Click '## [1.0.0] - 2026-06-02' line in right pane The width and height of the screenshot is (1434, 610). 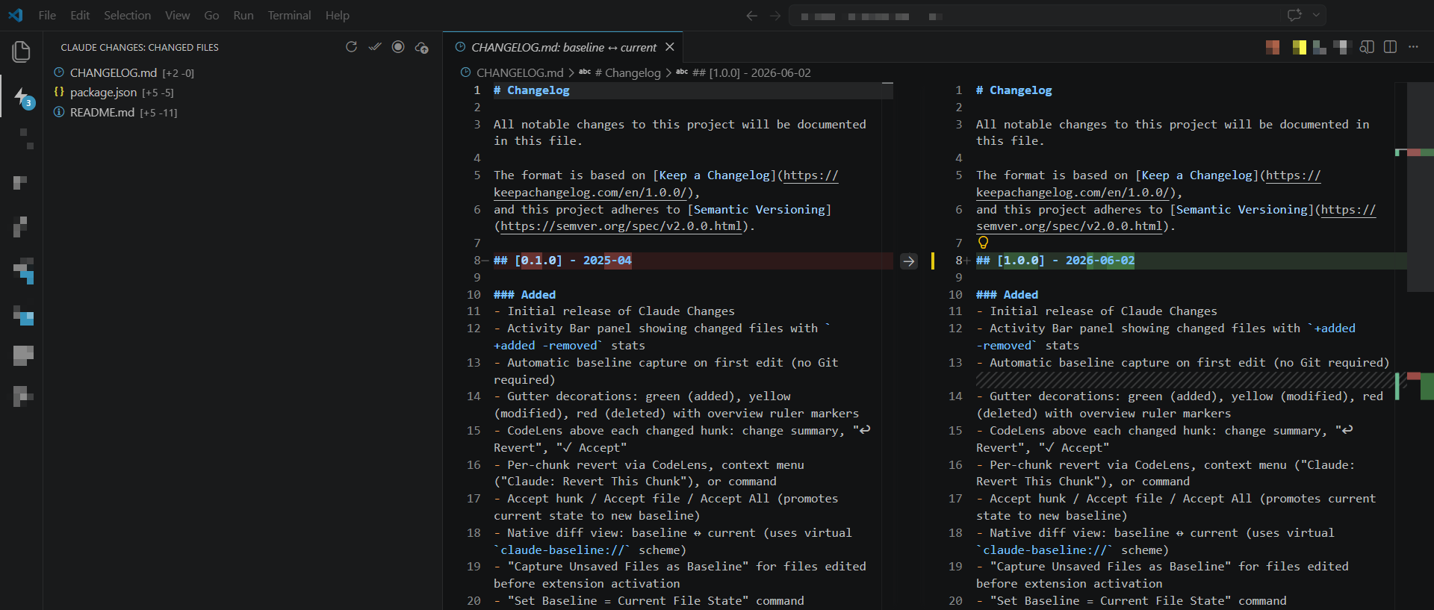pyautogui.click(x=1055, y=261)
